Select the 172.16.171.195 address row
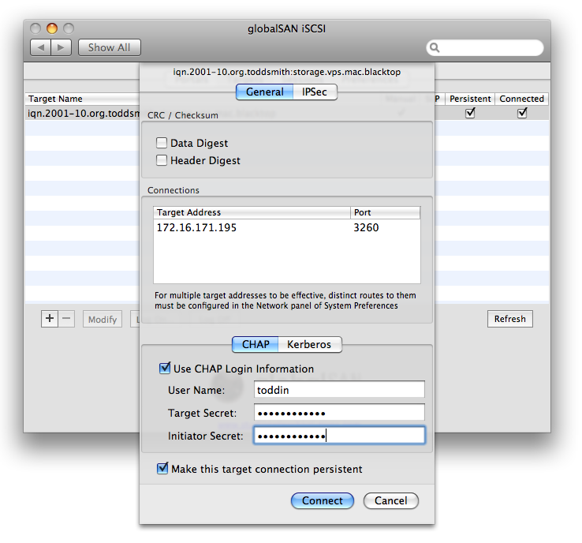Screen dimensions: 582x543 pos(286,227)
